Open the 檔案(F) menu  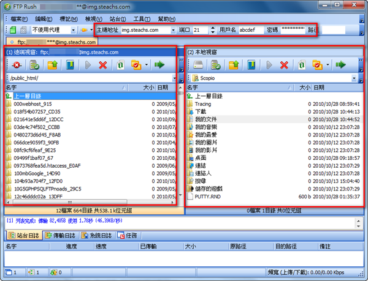(19, 19)
